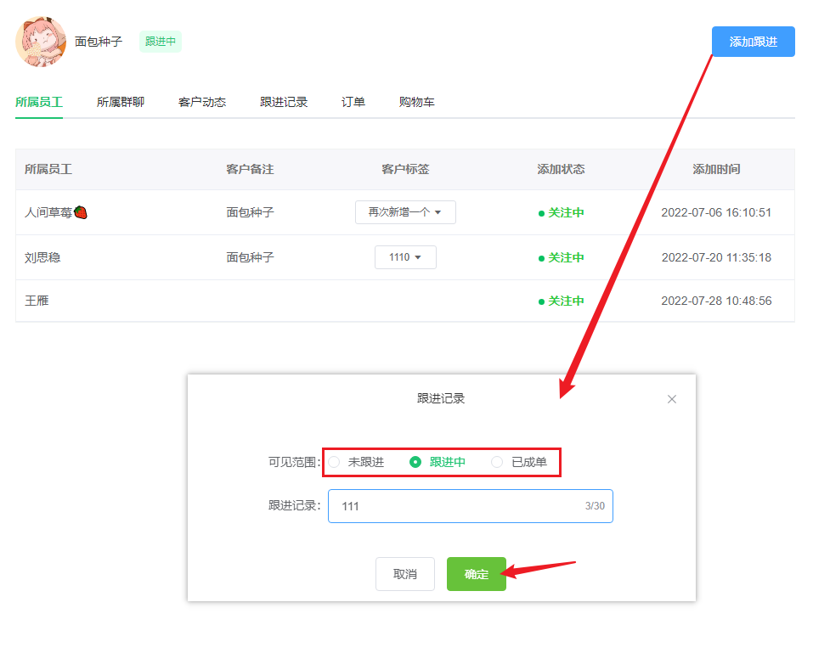
Task: Select the 未跟进 visibility radio button
Action: click(334, 462)
